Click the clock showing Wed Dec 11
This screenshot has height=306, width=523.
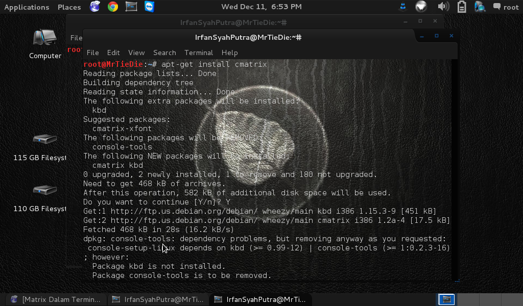(x=261, y=7)
